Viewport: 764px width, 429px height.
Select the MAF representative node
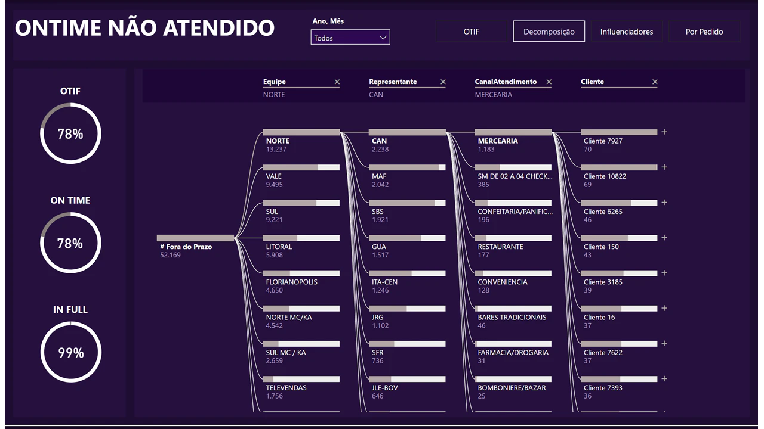coord(407,176)
